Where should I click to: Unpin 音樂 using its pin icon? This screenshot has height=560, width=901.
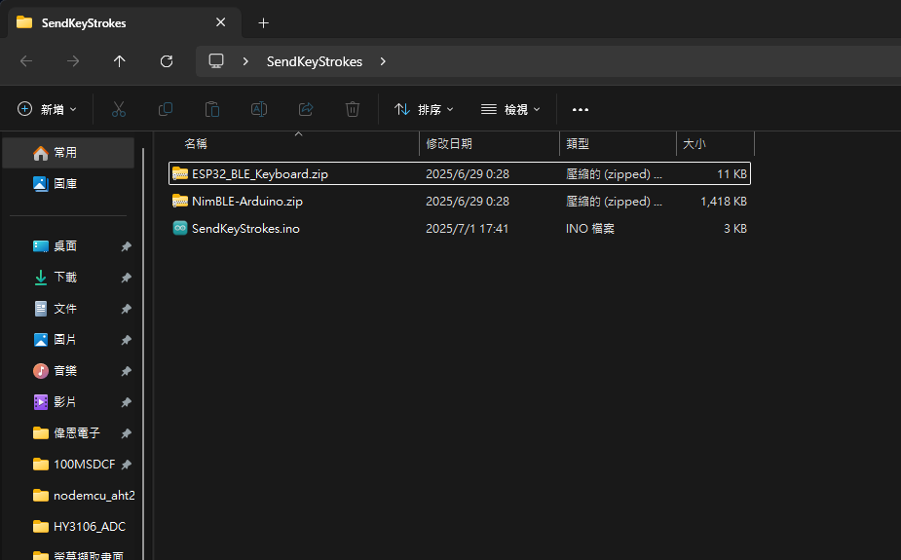[126, 371]
